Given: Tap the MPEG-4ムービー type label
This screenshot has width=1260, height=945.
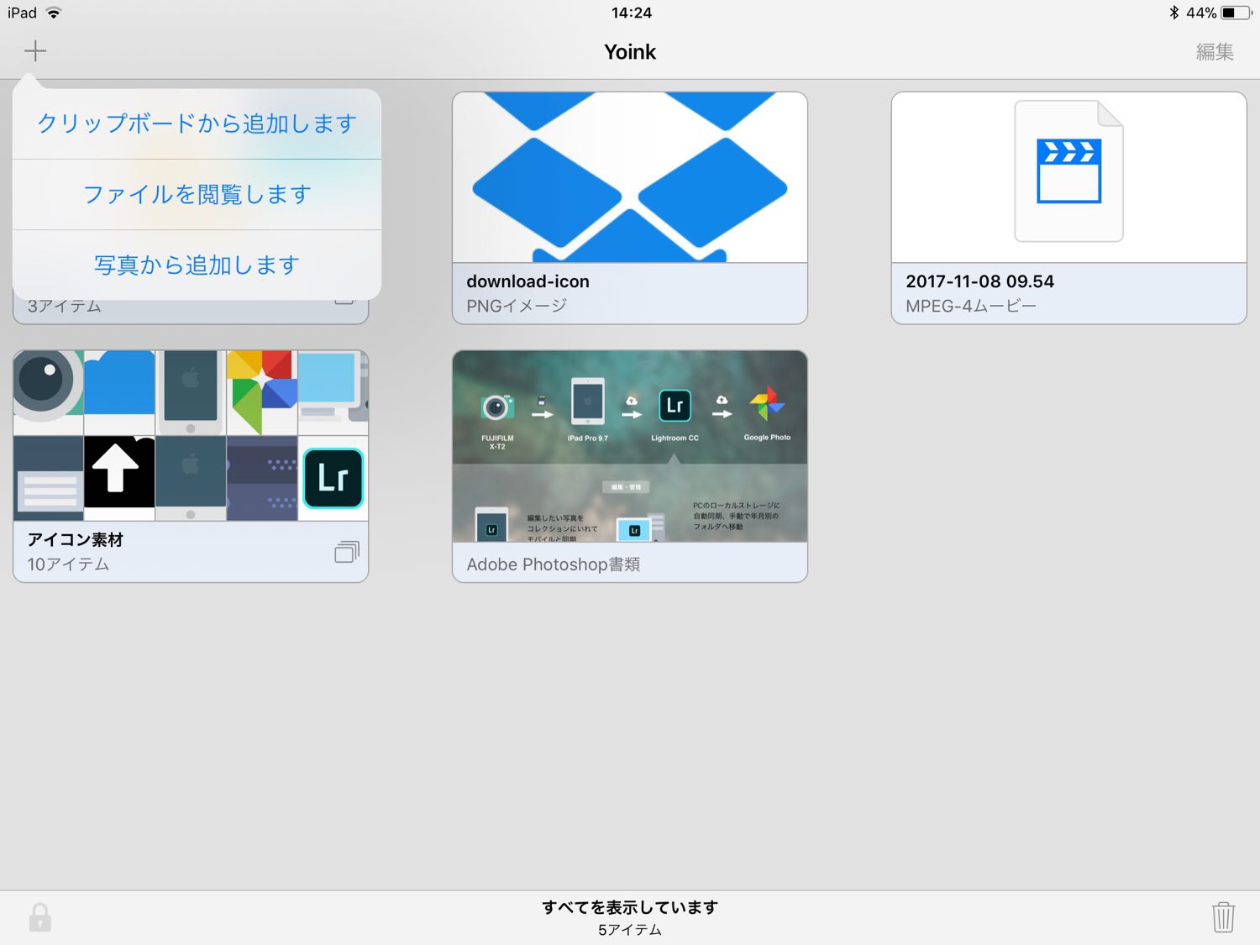Looking at the screenshot, I should click(x=971, y=306).
